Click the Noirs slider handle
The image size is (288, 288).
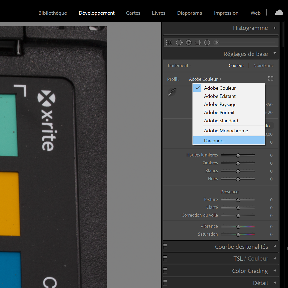(238, 179)
